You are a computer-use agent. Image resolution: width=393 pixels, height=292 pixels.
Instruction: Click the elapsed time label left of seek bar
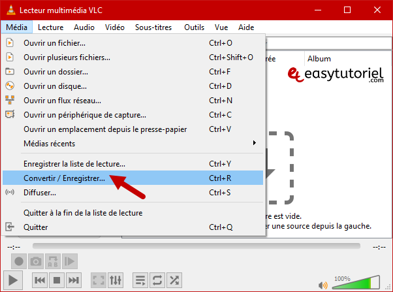coord(14,247)
